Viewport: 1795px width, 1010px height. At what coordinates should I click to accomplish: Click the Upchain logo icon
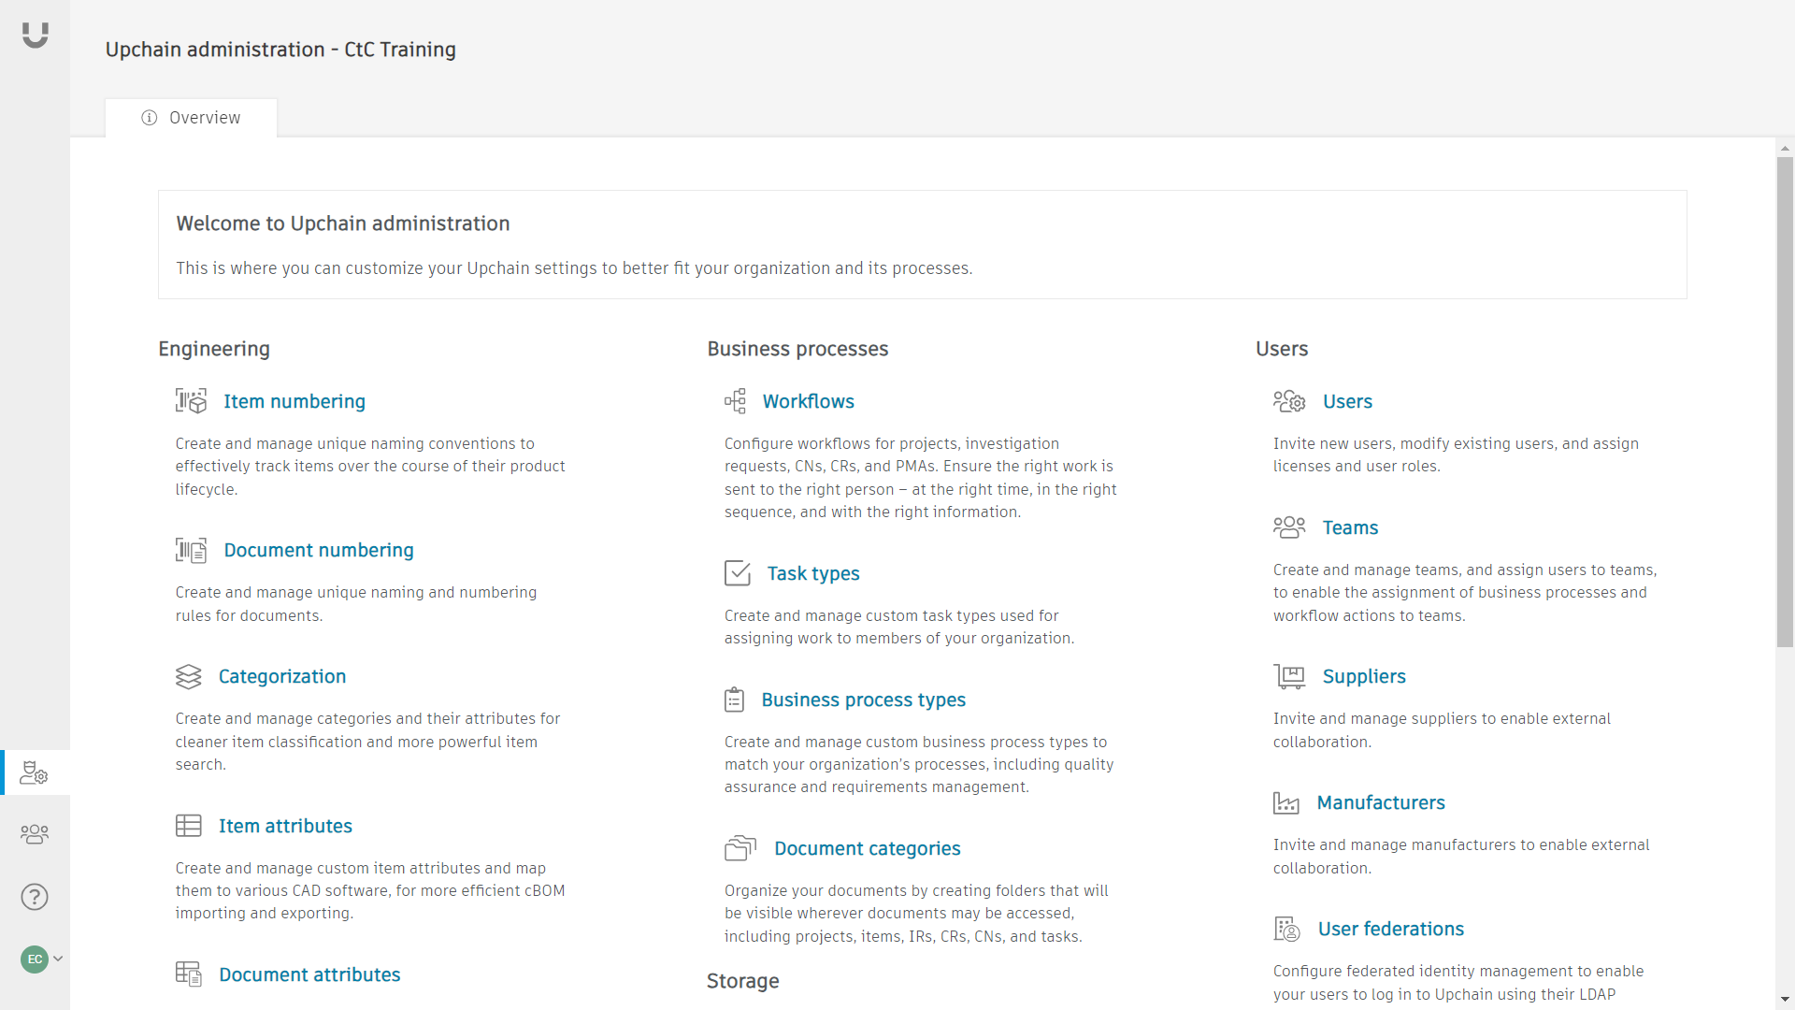[x=35, y=35]
